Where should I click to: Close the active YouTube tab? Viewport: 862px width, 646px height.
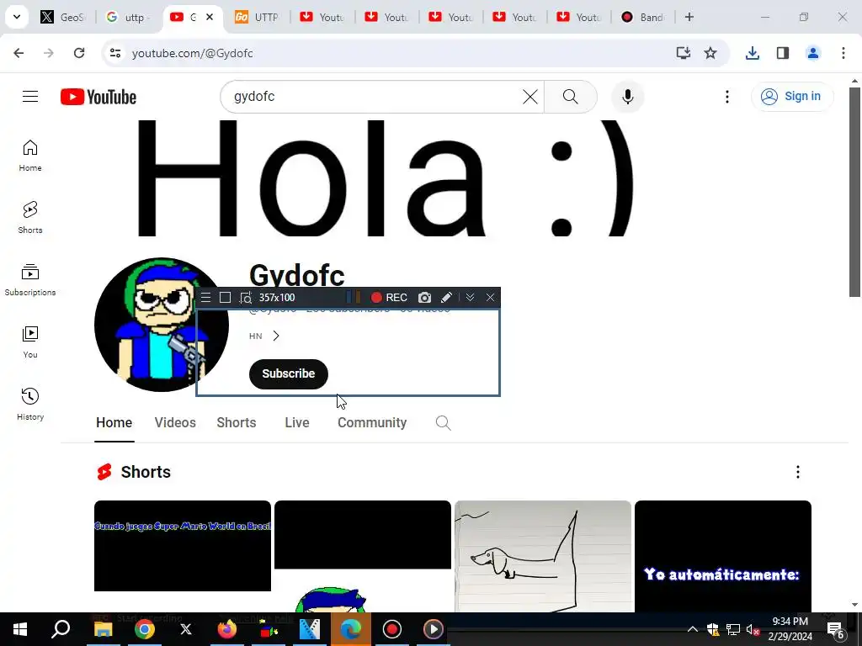click(210, 17)
